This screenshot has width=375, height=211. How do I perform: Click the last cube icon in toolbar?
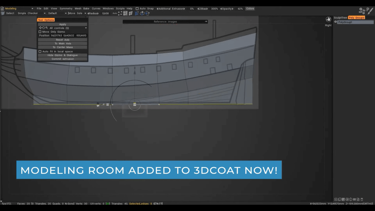tap(147, 14)
